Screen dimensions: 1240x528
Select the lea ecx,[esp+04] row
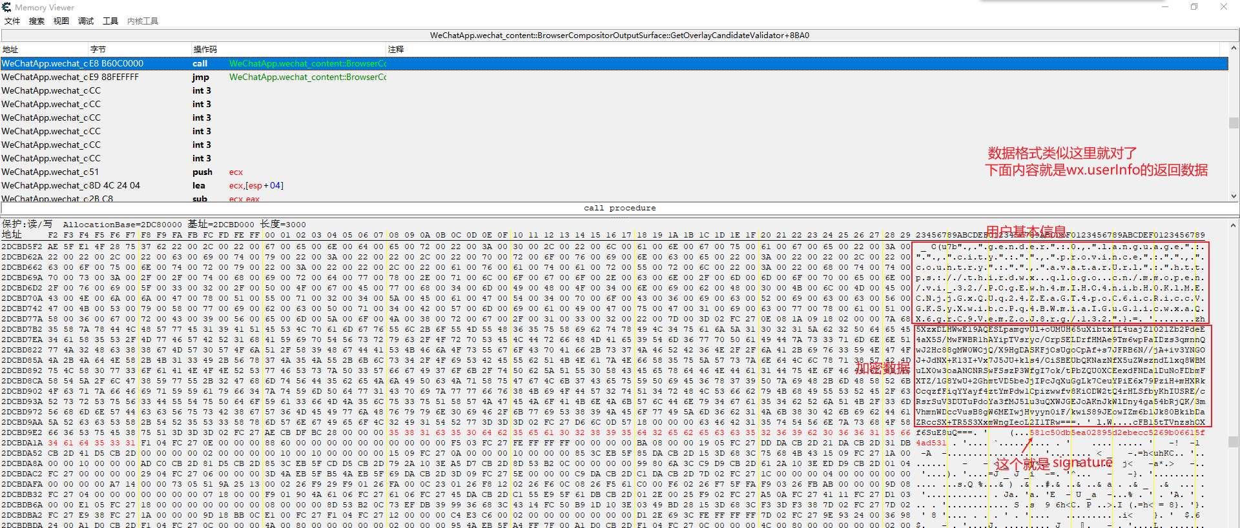click(614, 185)
